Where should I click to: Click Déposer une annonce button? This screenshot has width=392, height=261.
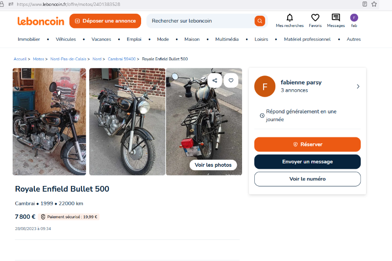click(105, 21)
